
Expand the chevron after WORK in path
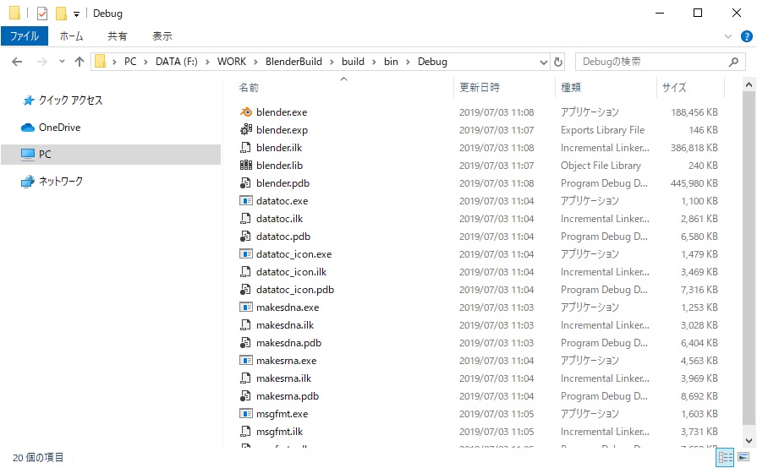255,62
